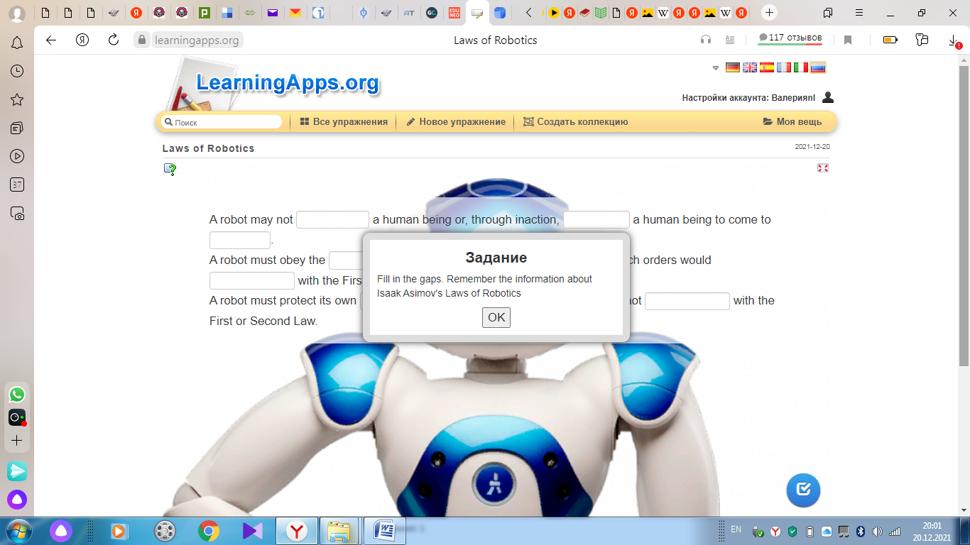Viewport: 970px width, 545px height.
Task: Expand the language list arrow beside flags
Action: (x=716, y=68)
